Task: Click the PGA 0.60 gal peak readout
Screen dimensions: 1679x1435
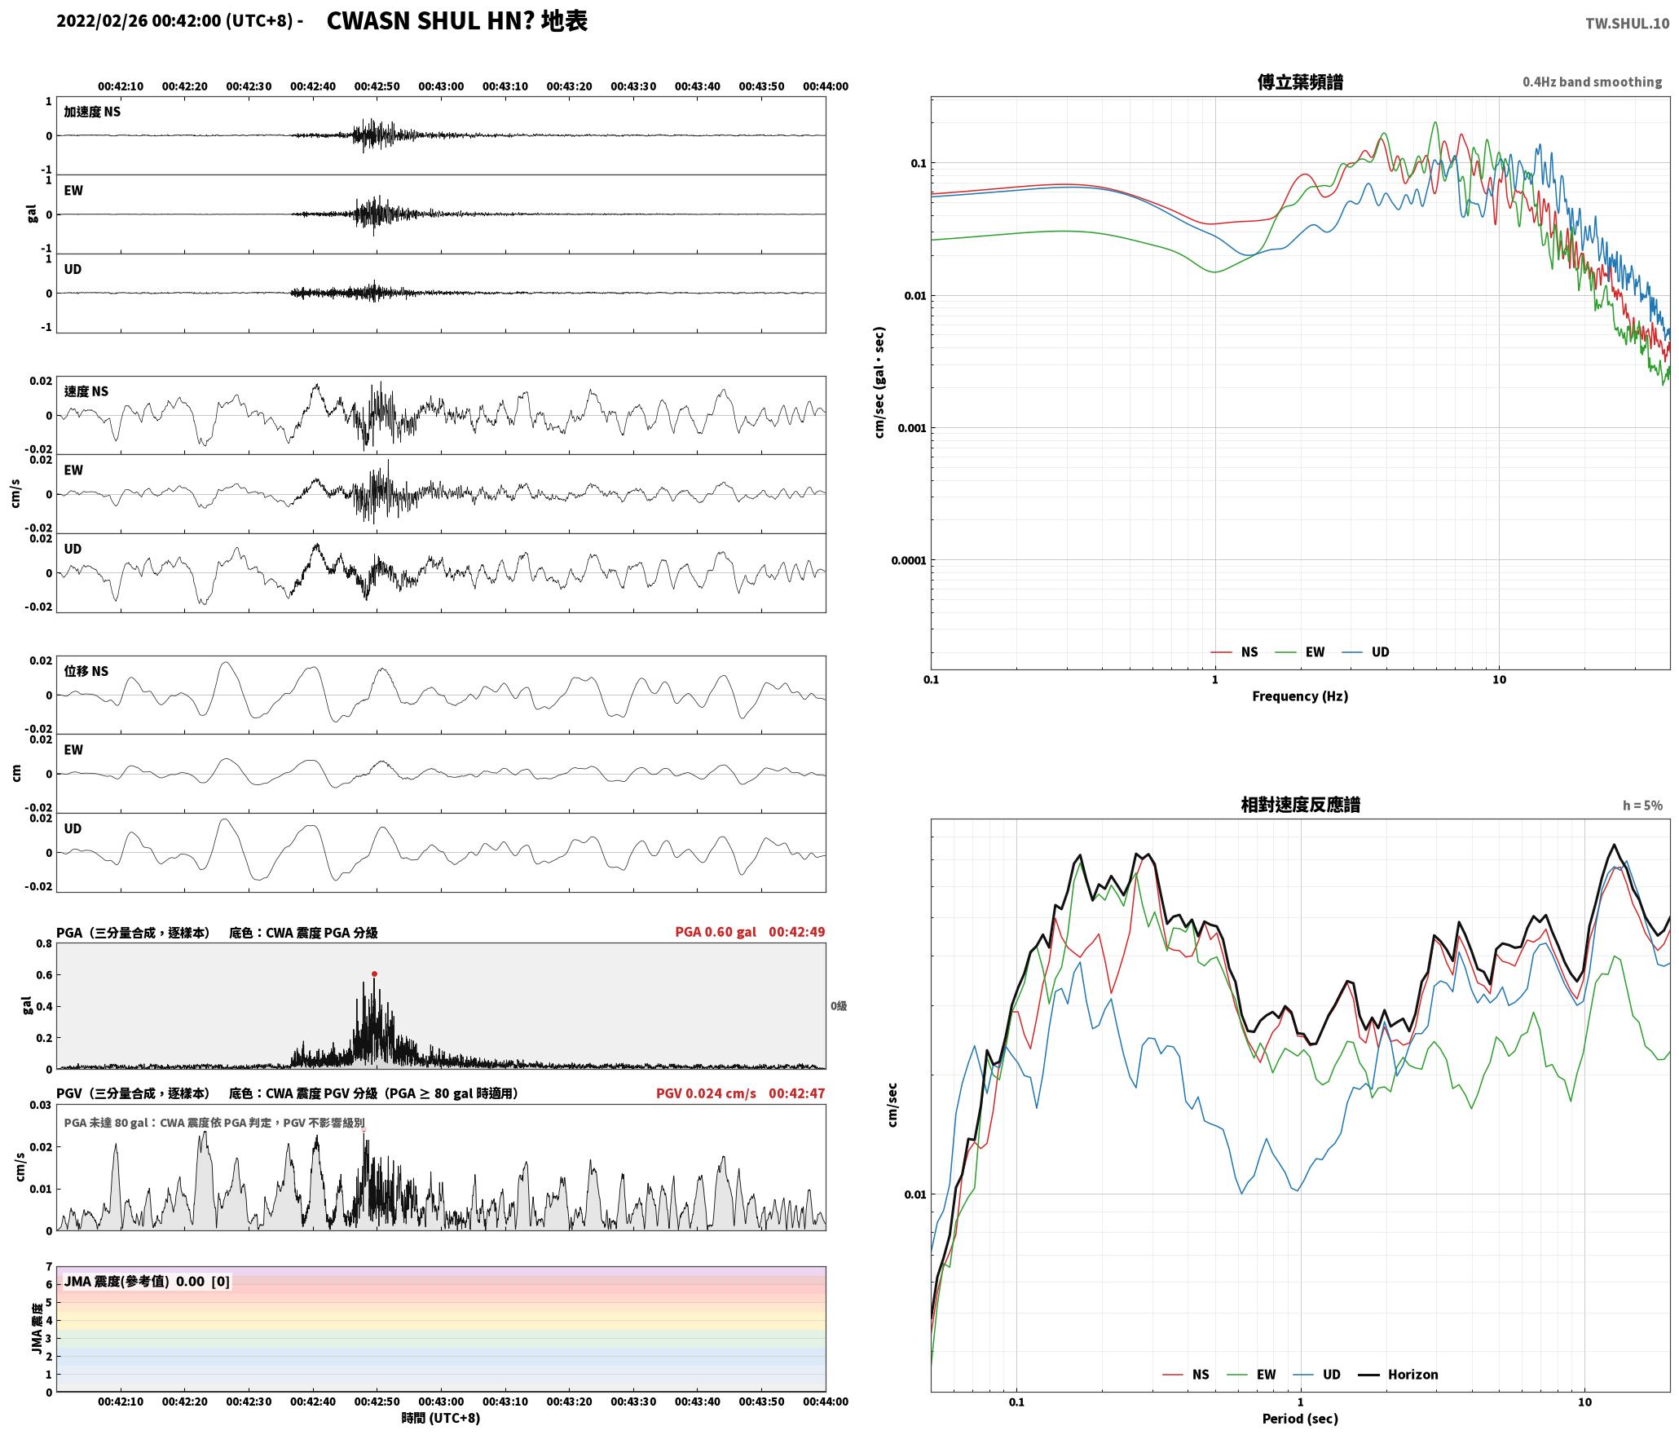Action: pos(716,932)
